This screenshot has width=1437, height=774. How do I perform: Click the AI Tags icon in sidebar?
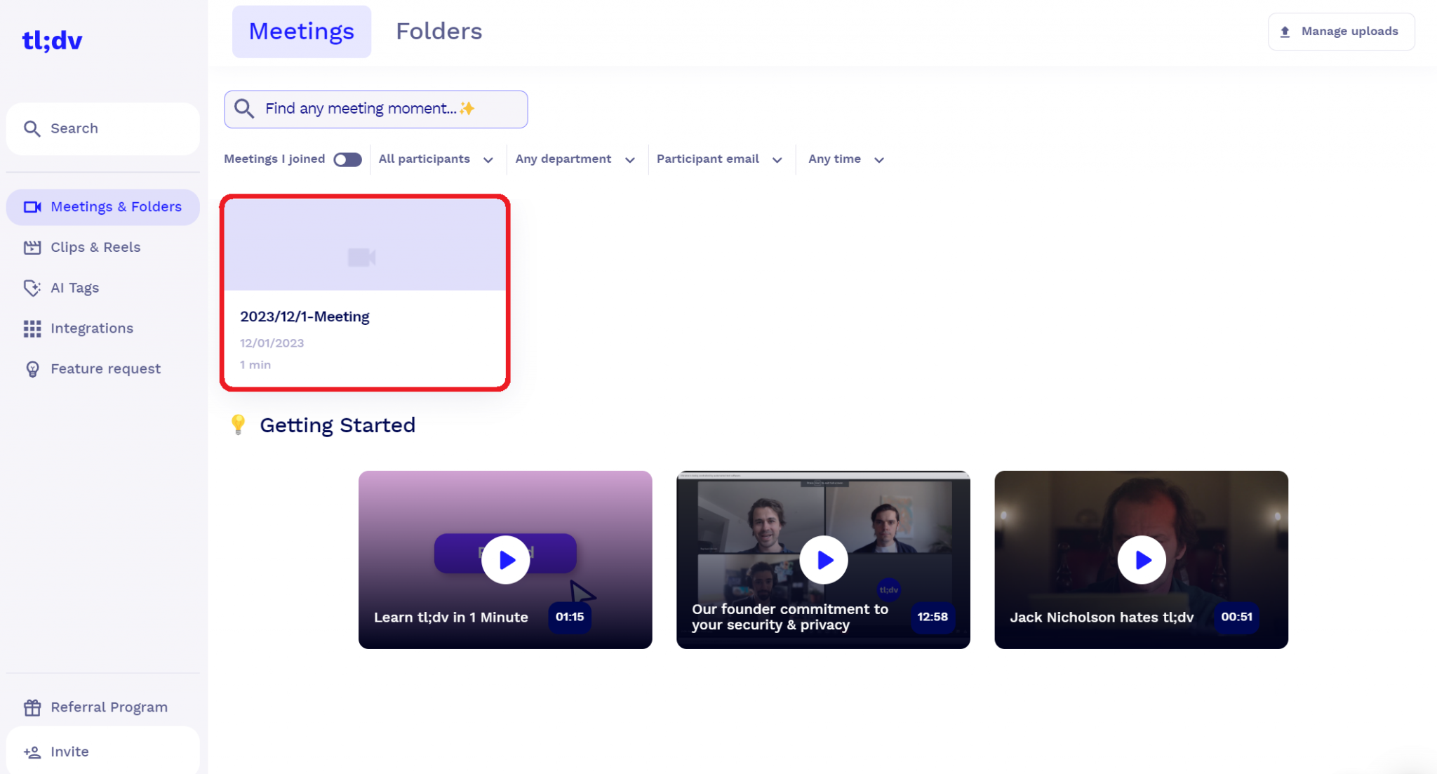point(32,288)
